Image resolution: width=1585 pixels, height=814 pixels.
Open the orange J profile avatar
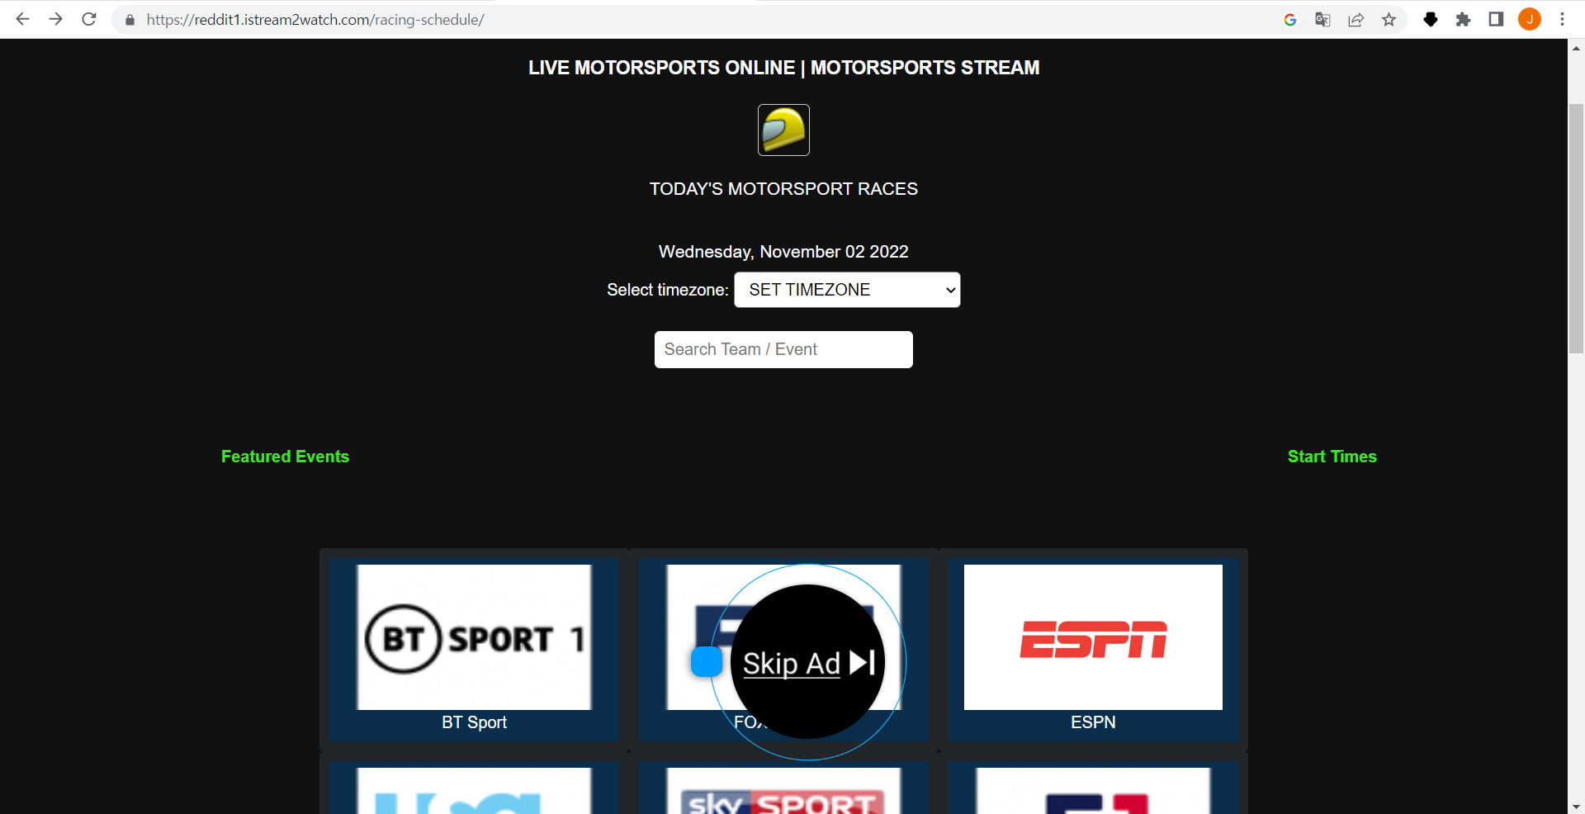coord(1530,20)
